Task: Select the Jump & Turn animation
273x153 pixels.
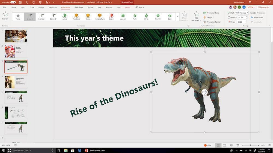Action: click(x=100, y=17)
